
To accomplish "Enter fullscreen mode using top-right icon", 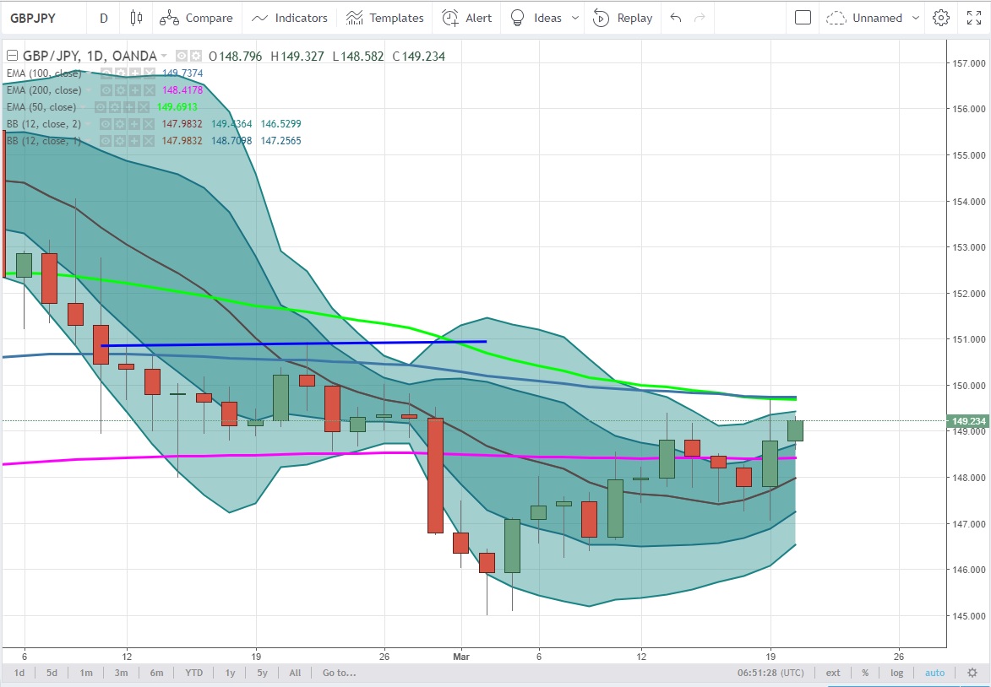I will 974,18.
